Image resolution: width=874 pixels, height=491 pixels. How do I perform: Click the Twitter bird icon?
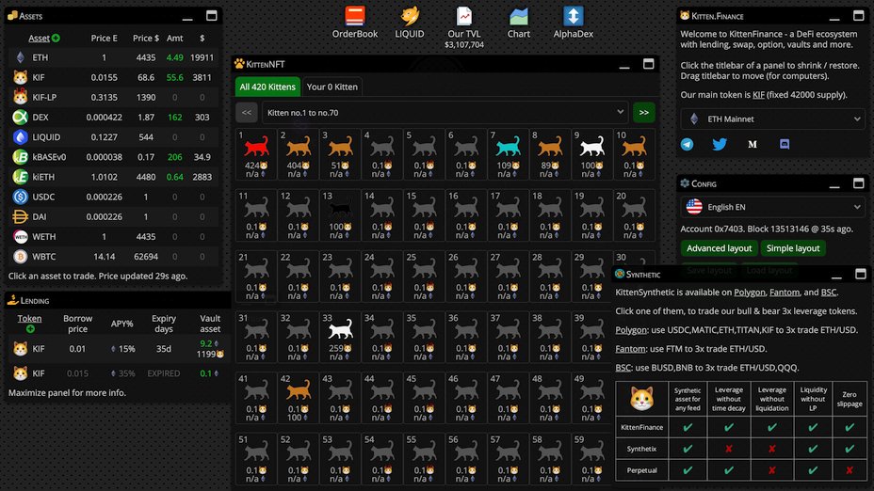pos(720,144)
